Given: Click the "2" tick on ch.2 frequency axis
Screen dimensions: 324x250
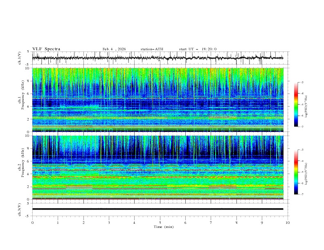Looking at the screenshot, I should pos(29,187).
